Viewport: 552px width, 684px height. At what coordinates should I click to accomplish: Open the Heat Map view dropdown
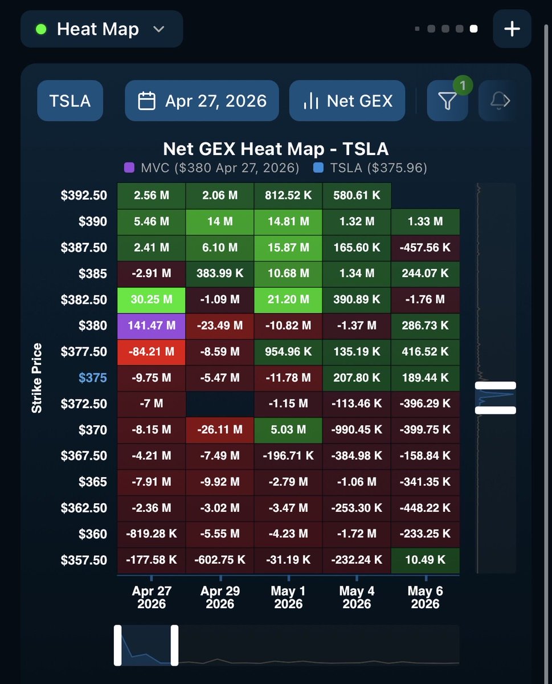click(x=101, y=29)
